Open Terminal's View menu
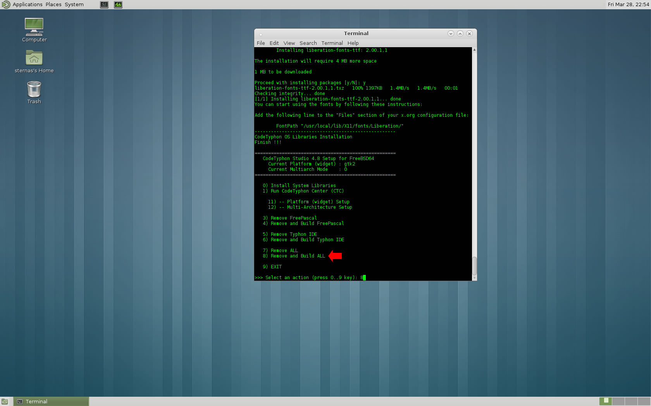The image size is (651, 406). click(x=289, y=43)
